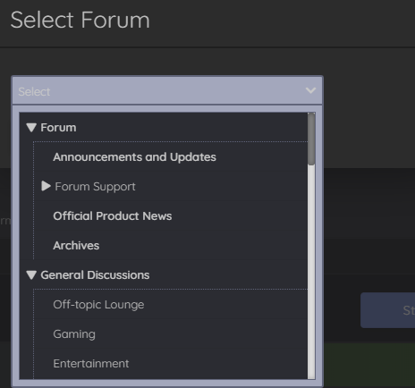Viewport: 415px width, 388px height.
Task: Click the Select forum combo box
Action: [x=167, y=90]
